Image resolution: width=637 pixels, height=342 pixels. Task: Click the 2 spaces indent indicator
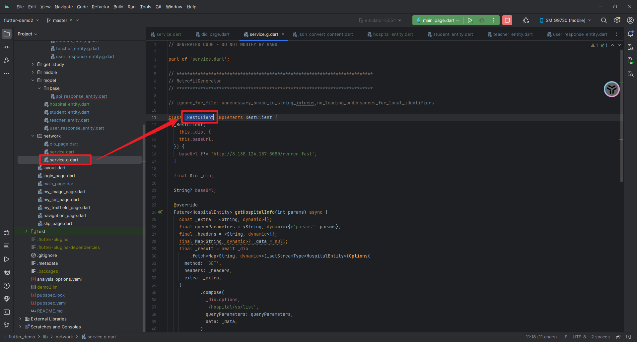click(x=601, y=337)
